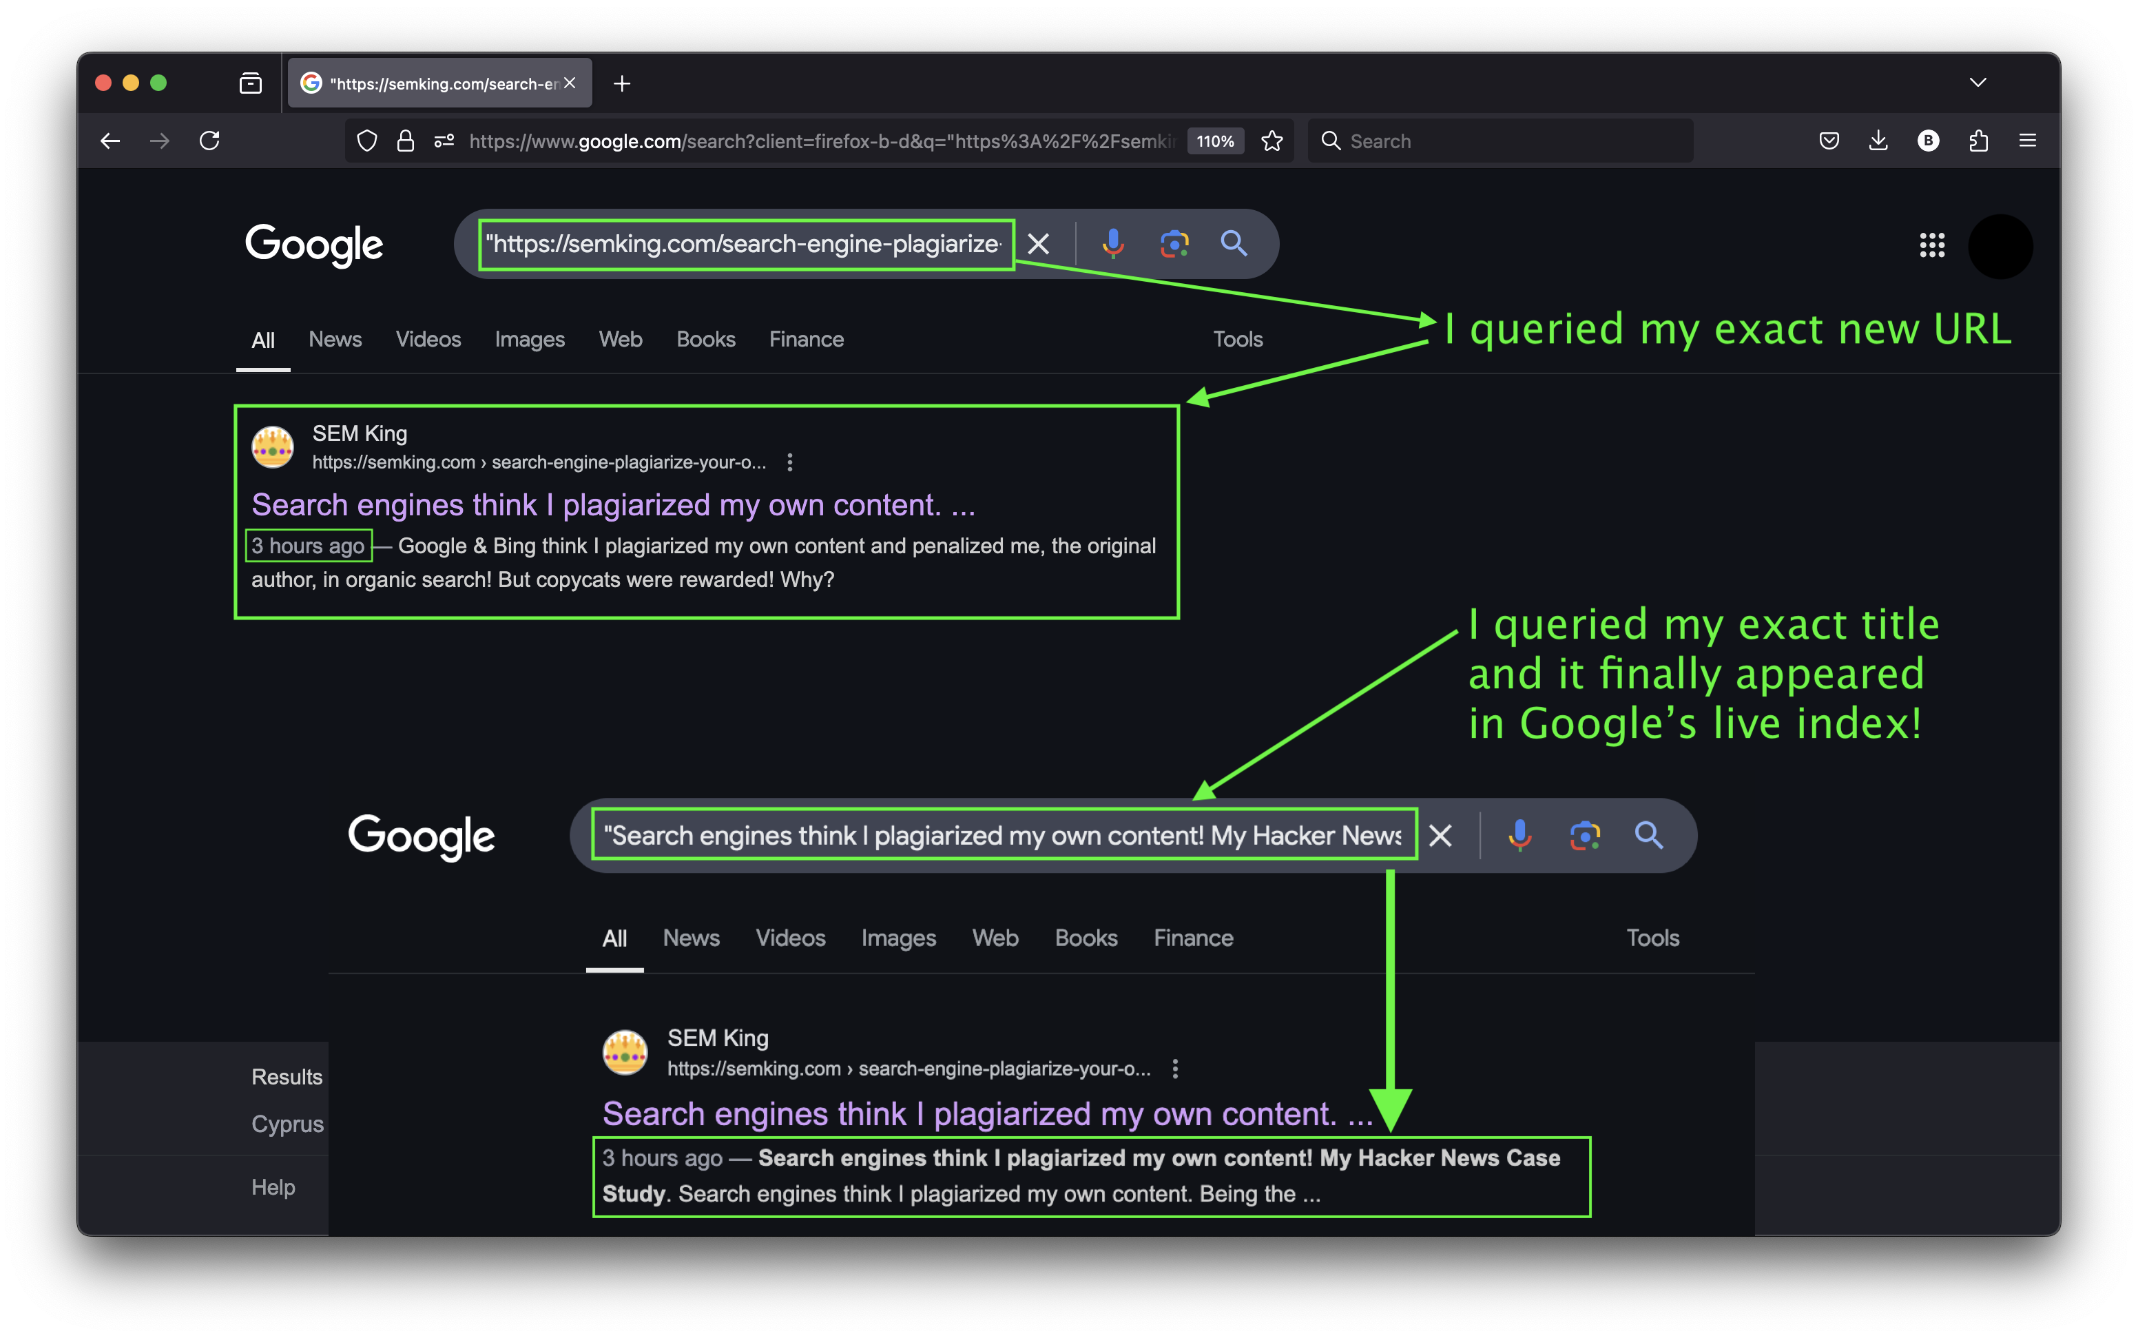2138x1338 pixels.
Task: Open the upper SEM King result title link
Action: (613, 504)
